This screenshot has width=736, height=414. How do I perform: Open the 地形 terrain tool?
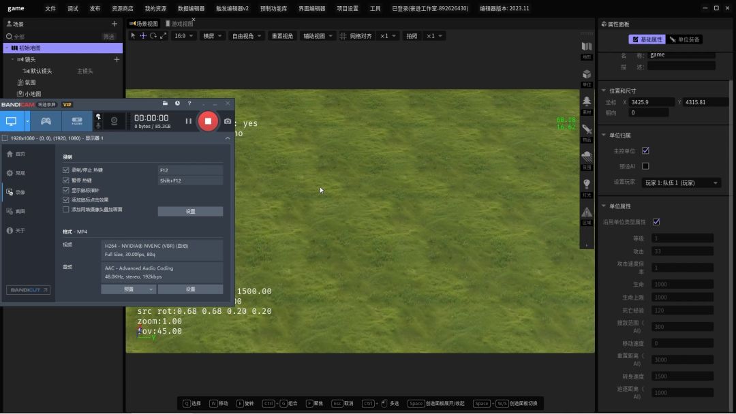(586, 48)
